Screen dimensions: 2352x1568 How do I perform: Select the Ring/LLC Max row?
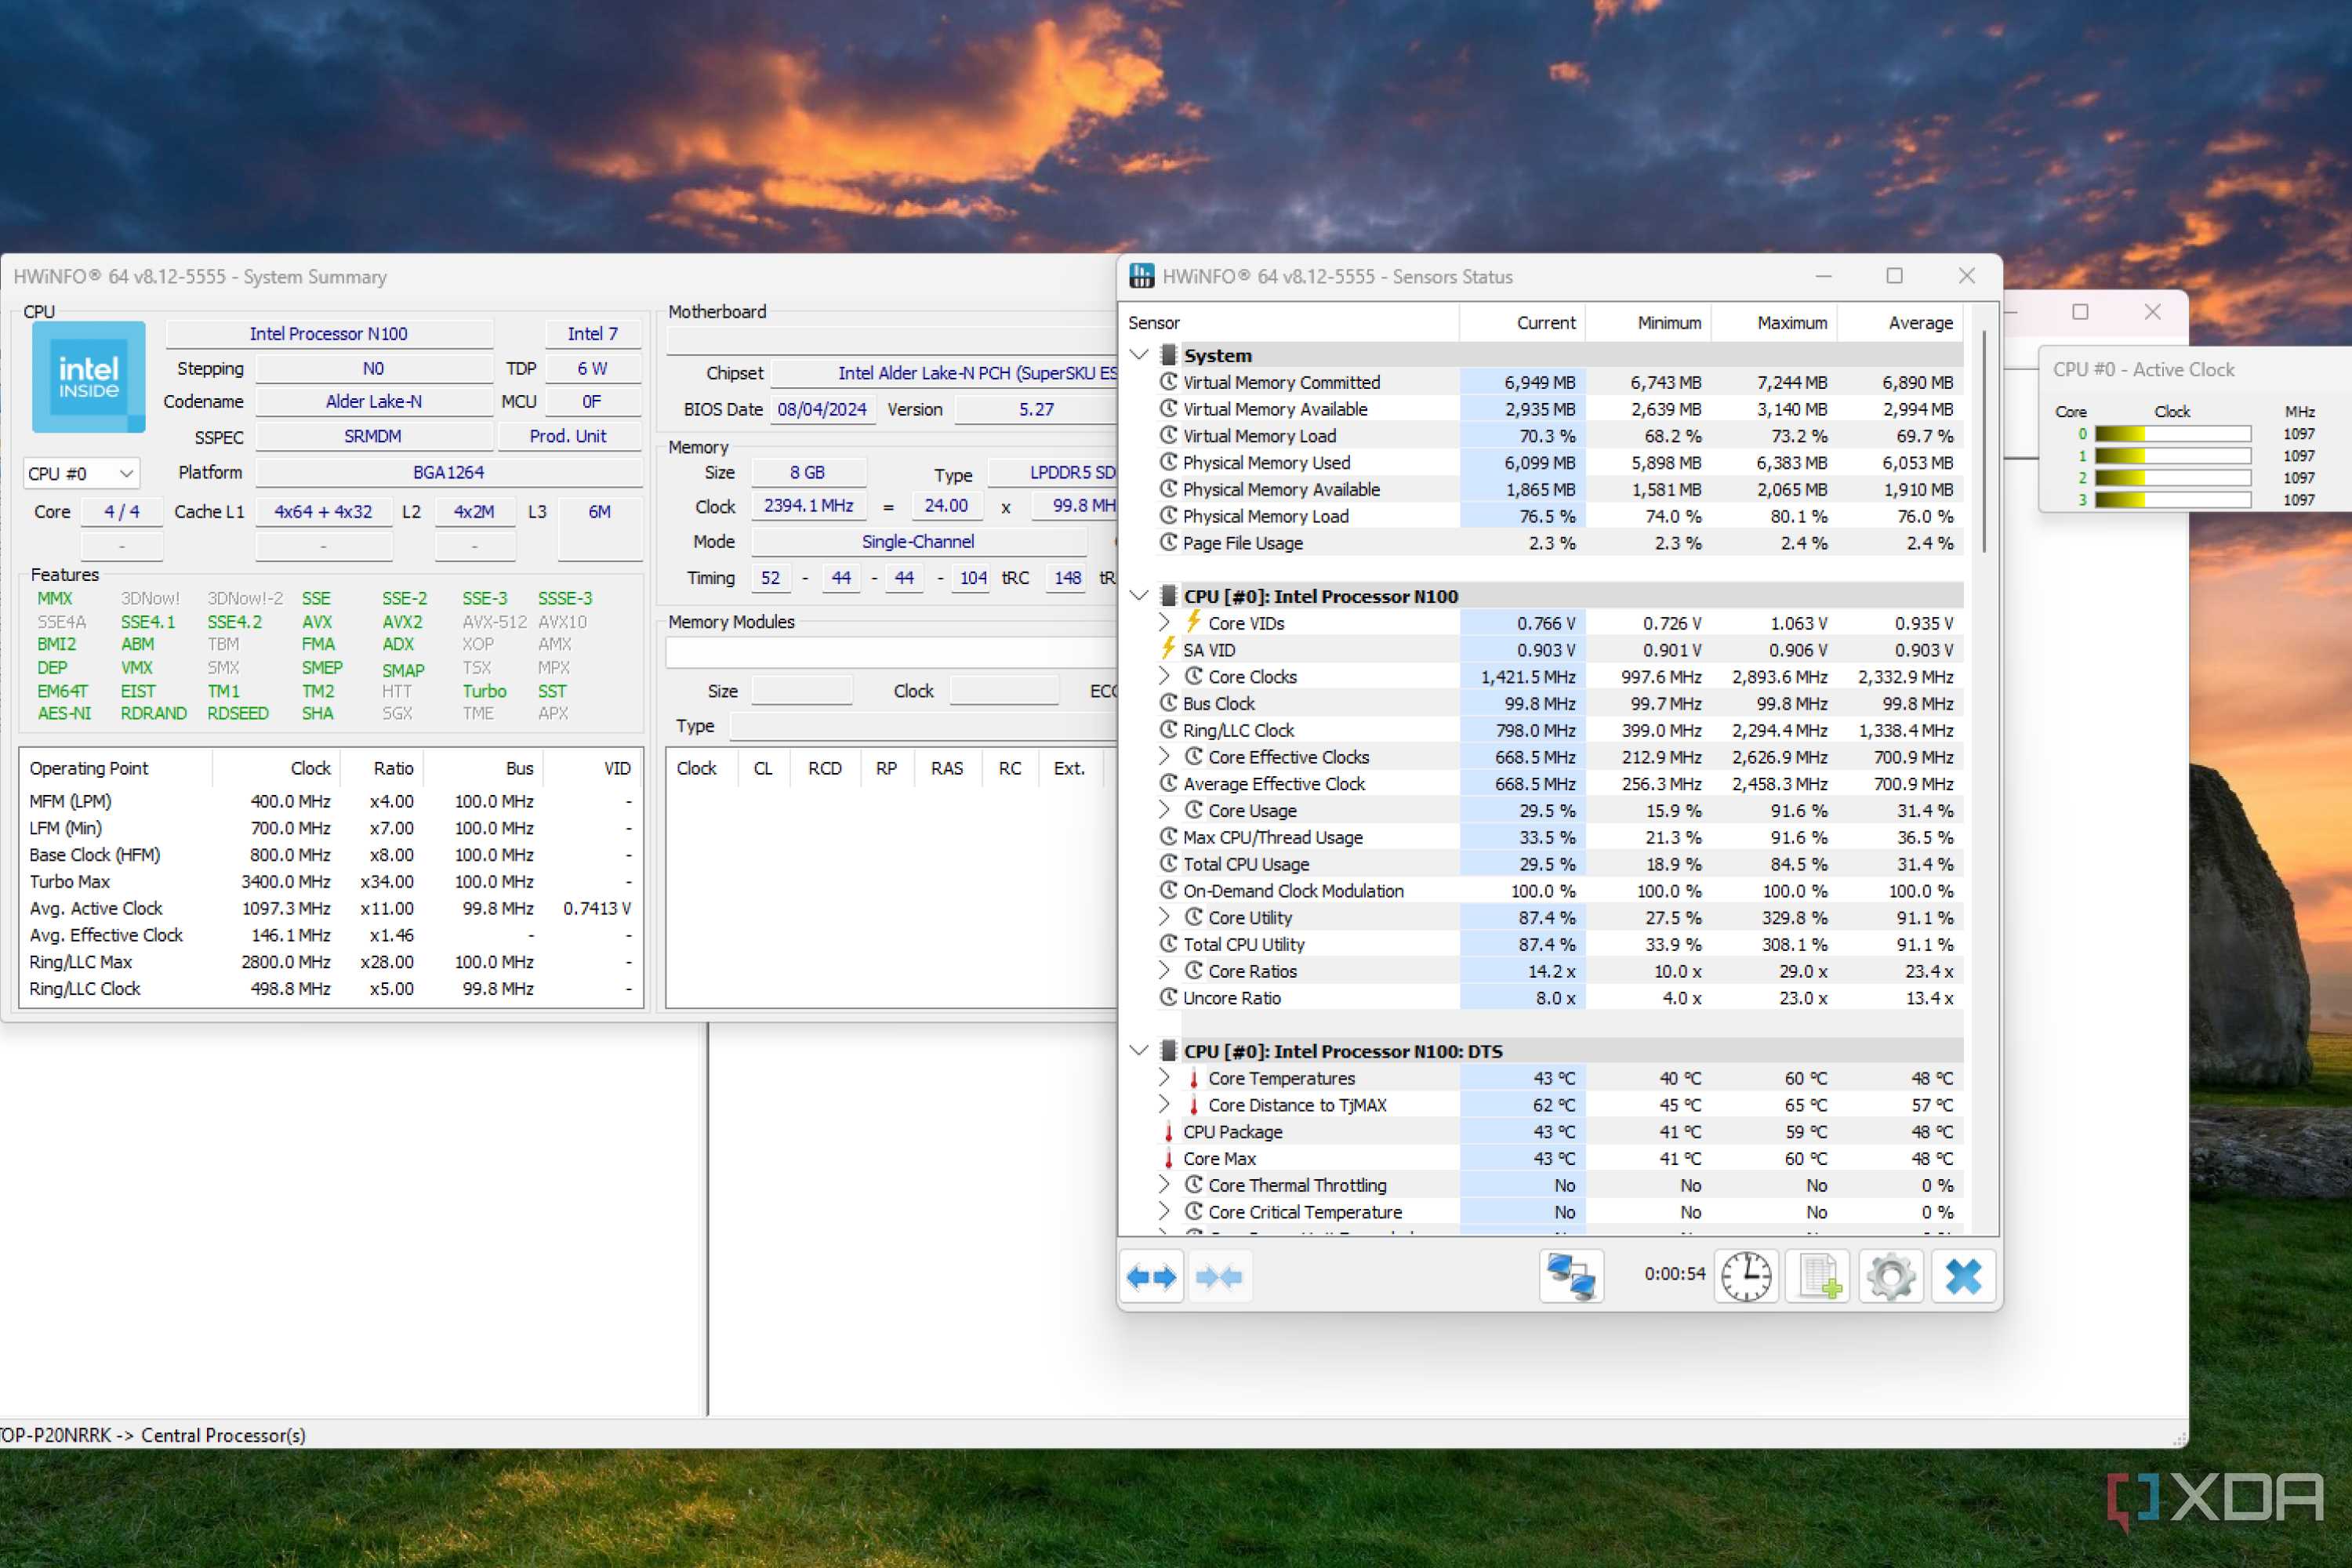(x=330, y=962)
